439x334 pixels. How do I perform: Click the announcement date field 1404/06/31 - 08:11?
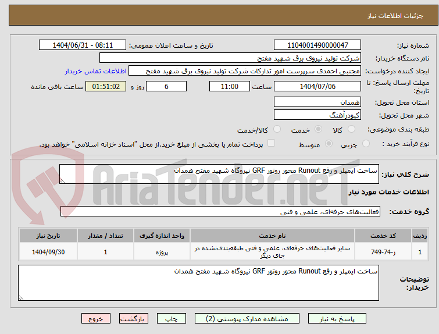pos(83,45)
